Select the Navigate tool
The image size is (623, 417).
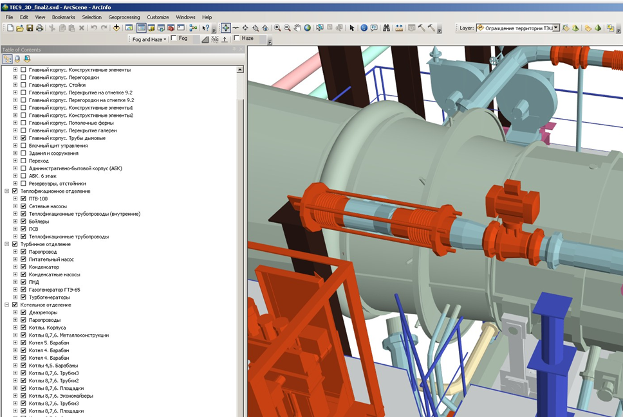point(226,28)
